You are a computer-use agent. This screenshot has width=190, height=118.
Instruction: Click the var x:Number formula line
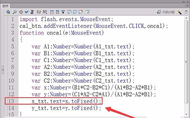tap(94, 87)
